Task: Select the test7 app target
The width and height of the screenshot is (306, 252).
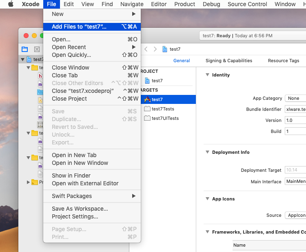Action: [168, 99]
